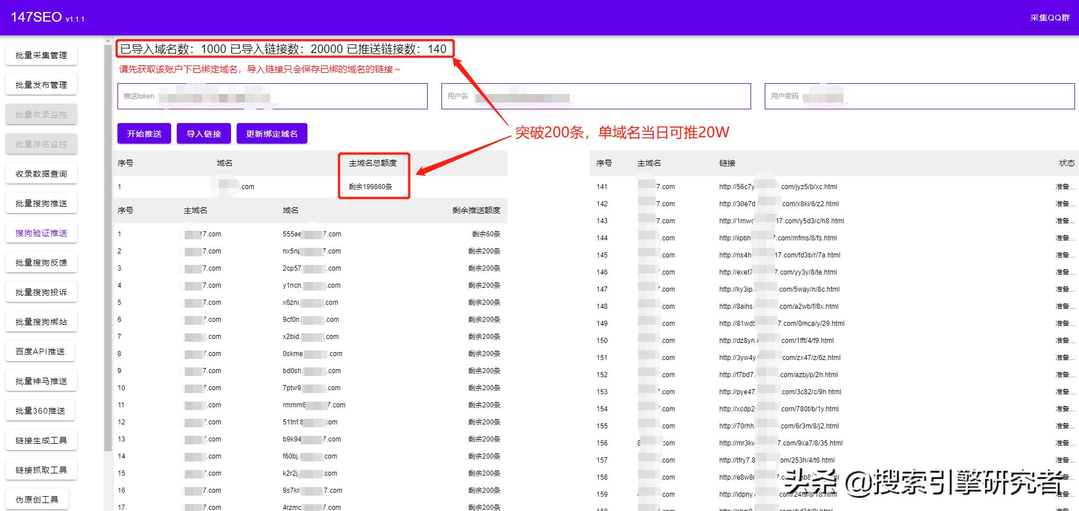Click link ending zx47/z/6z.html

point(780,358)
